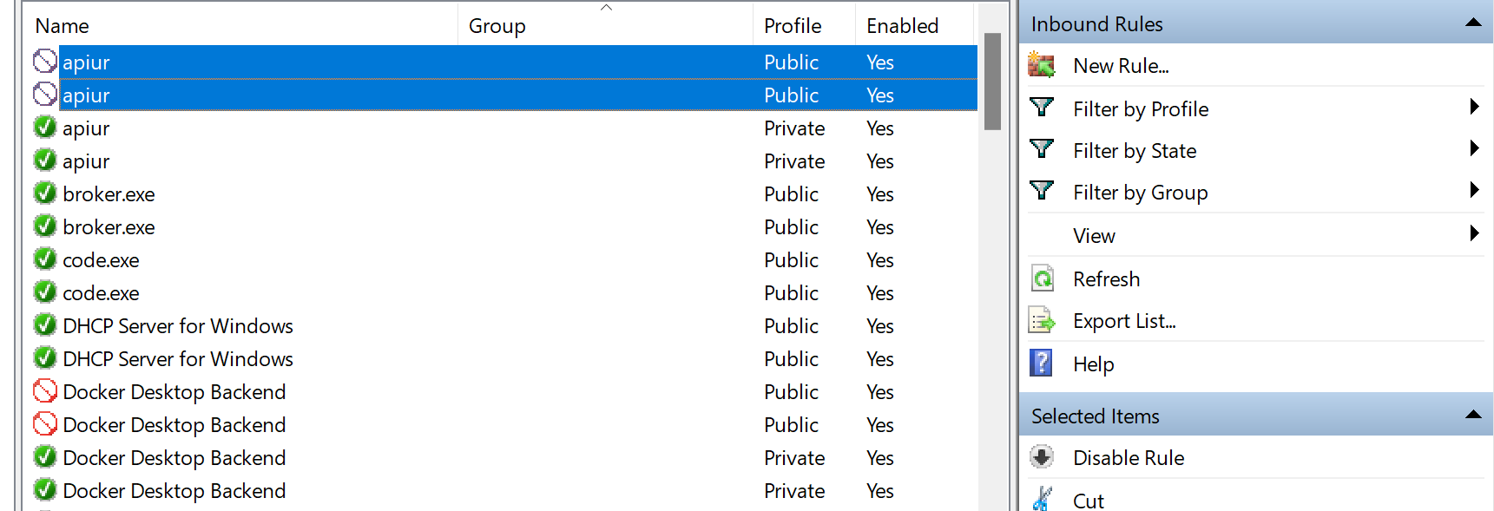Click the Cut scissors icon
Viewport: 1494px width, 511px height.
coord(1041,499)
